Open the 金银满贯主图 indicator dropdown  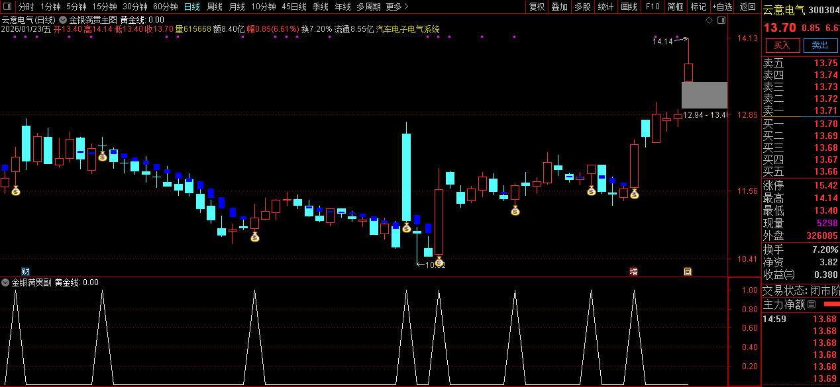63,21
